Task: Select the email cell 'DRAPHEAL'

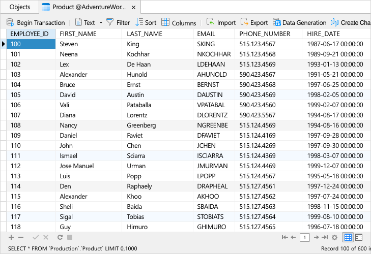Action: coord(214,186)
